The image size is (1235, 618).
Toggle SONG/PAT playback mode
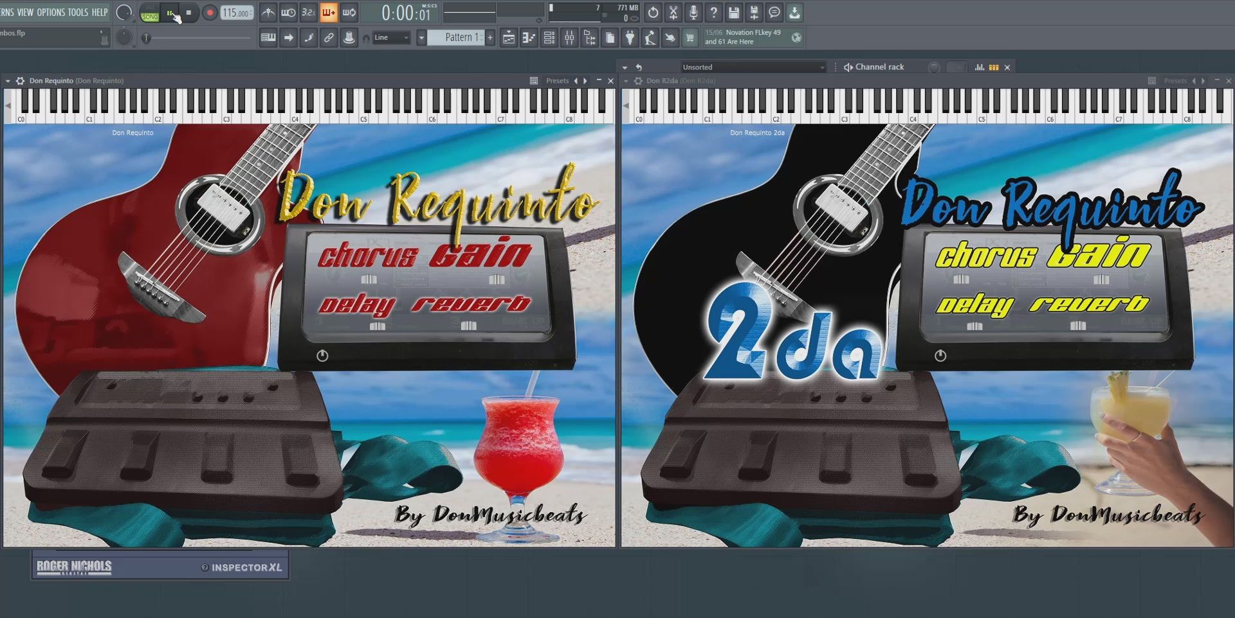tap(150, 13)
